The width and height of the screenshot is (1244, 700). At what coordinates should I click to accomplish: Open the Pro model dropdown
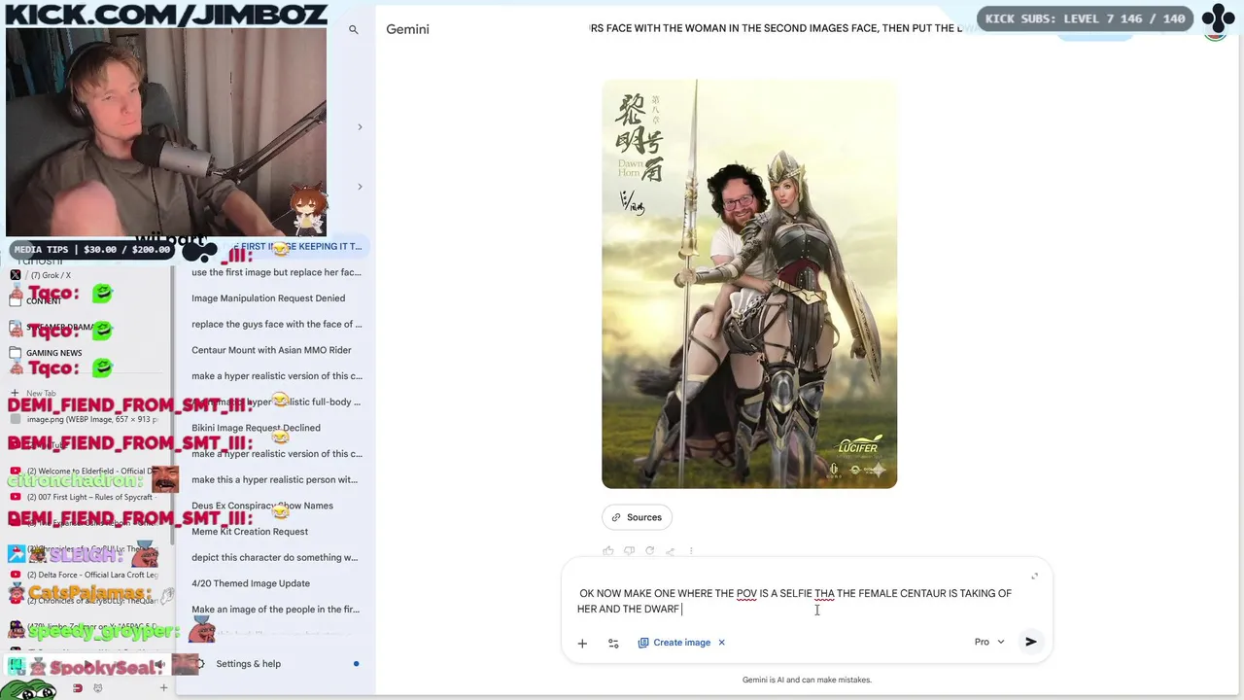pyautogui.click(x=989, y=642)
